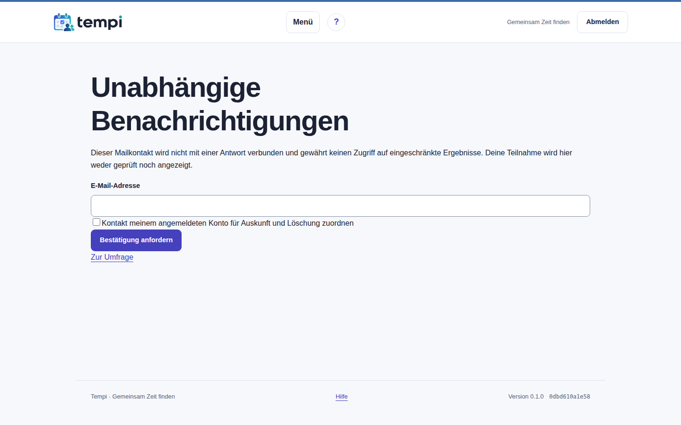
Task: Follow the Zur Umfrage link
Action: tap(112, 257)
